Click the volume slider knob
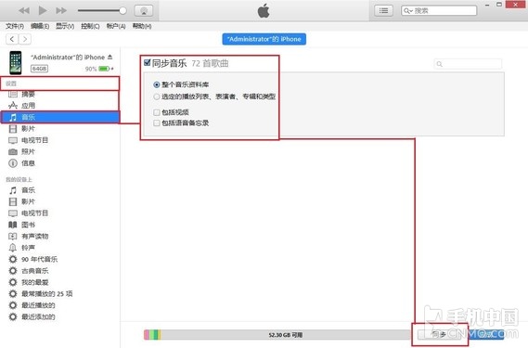This screenshot has height=348, width=528. (x=122, y=11)
